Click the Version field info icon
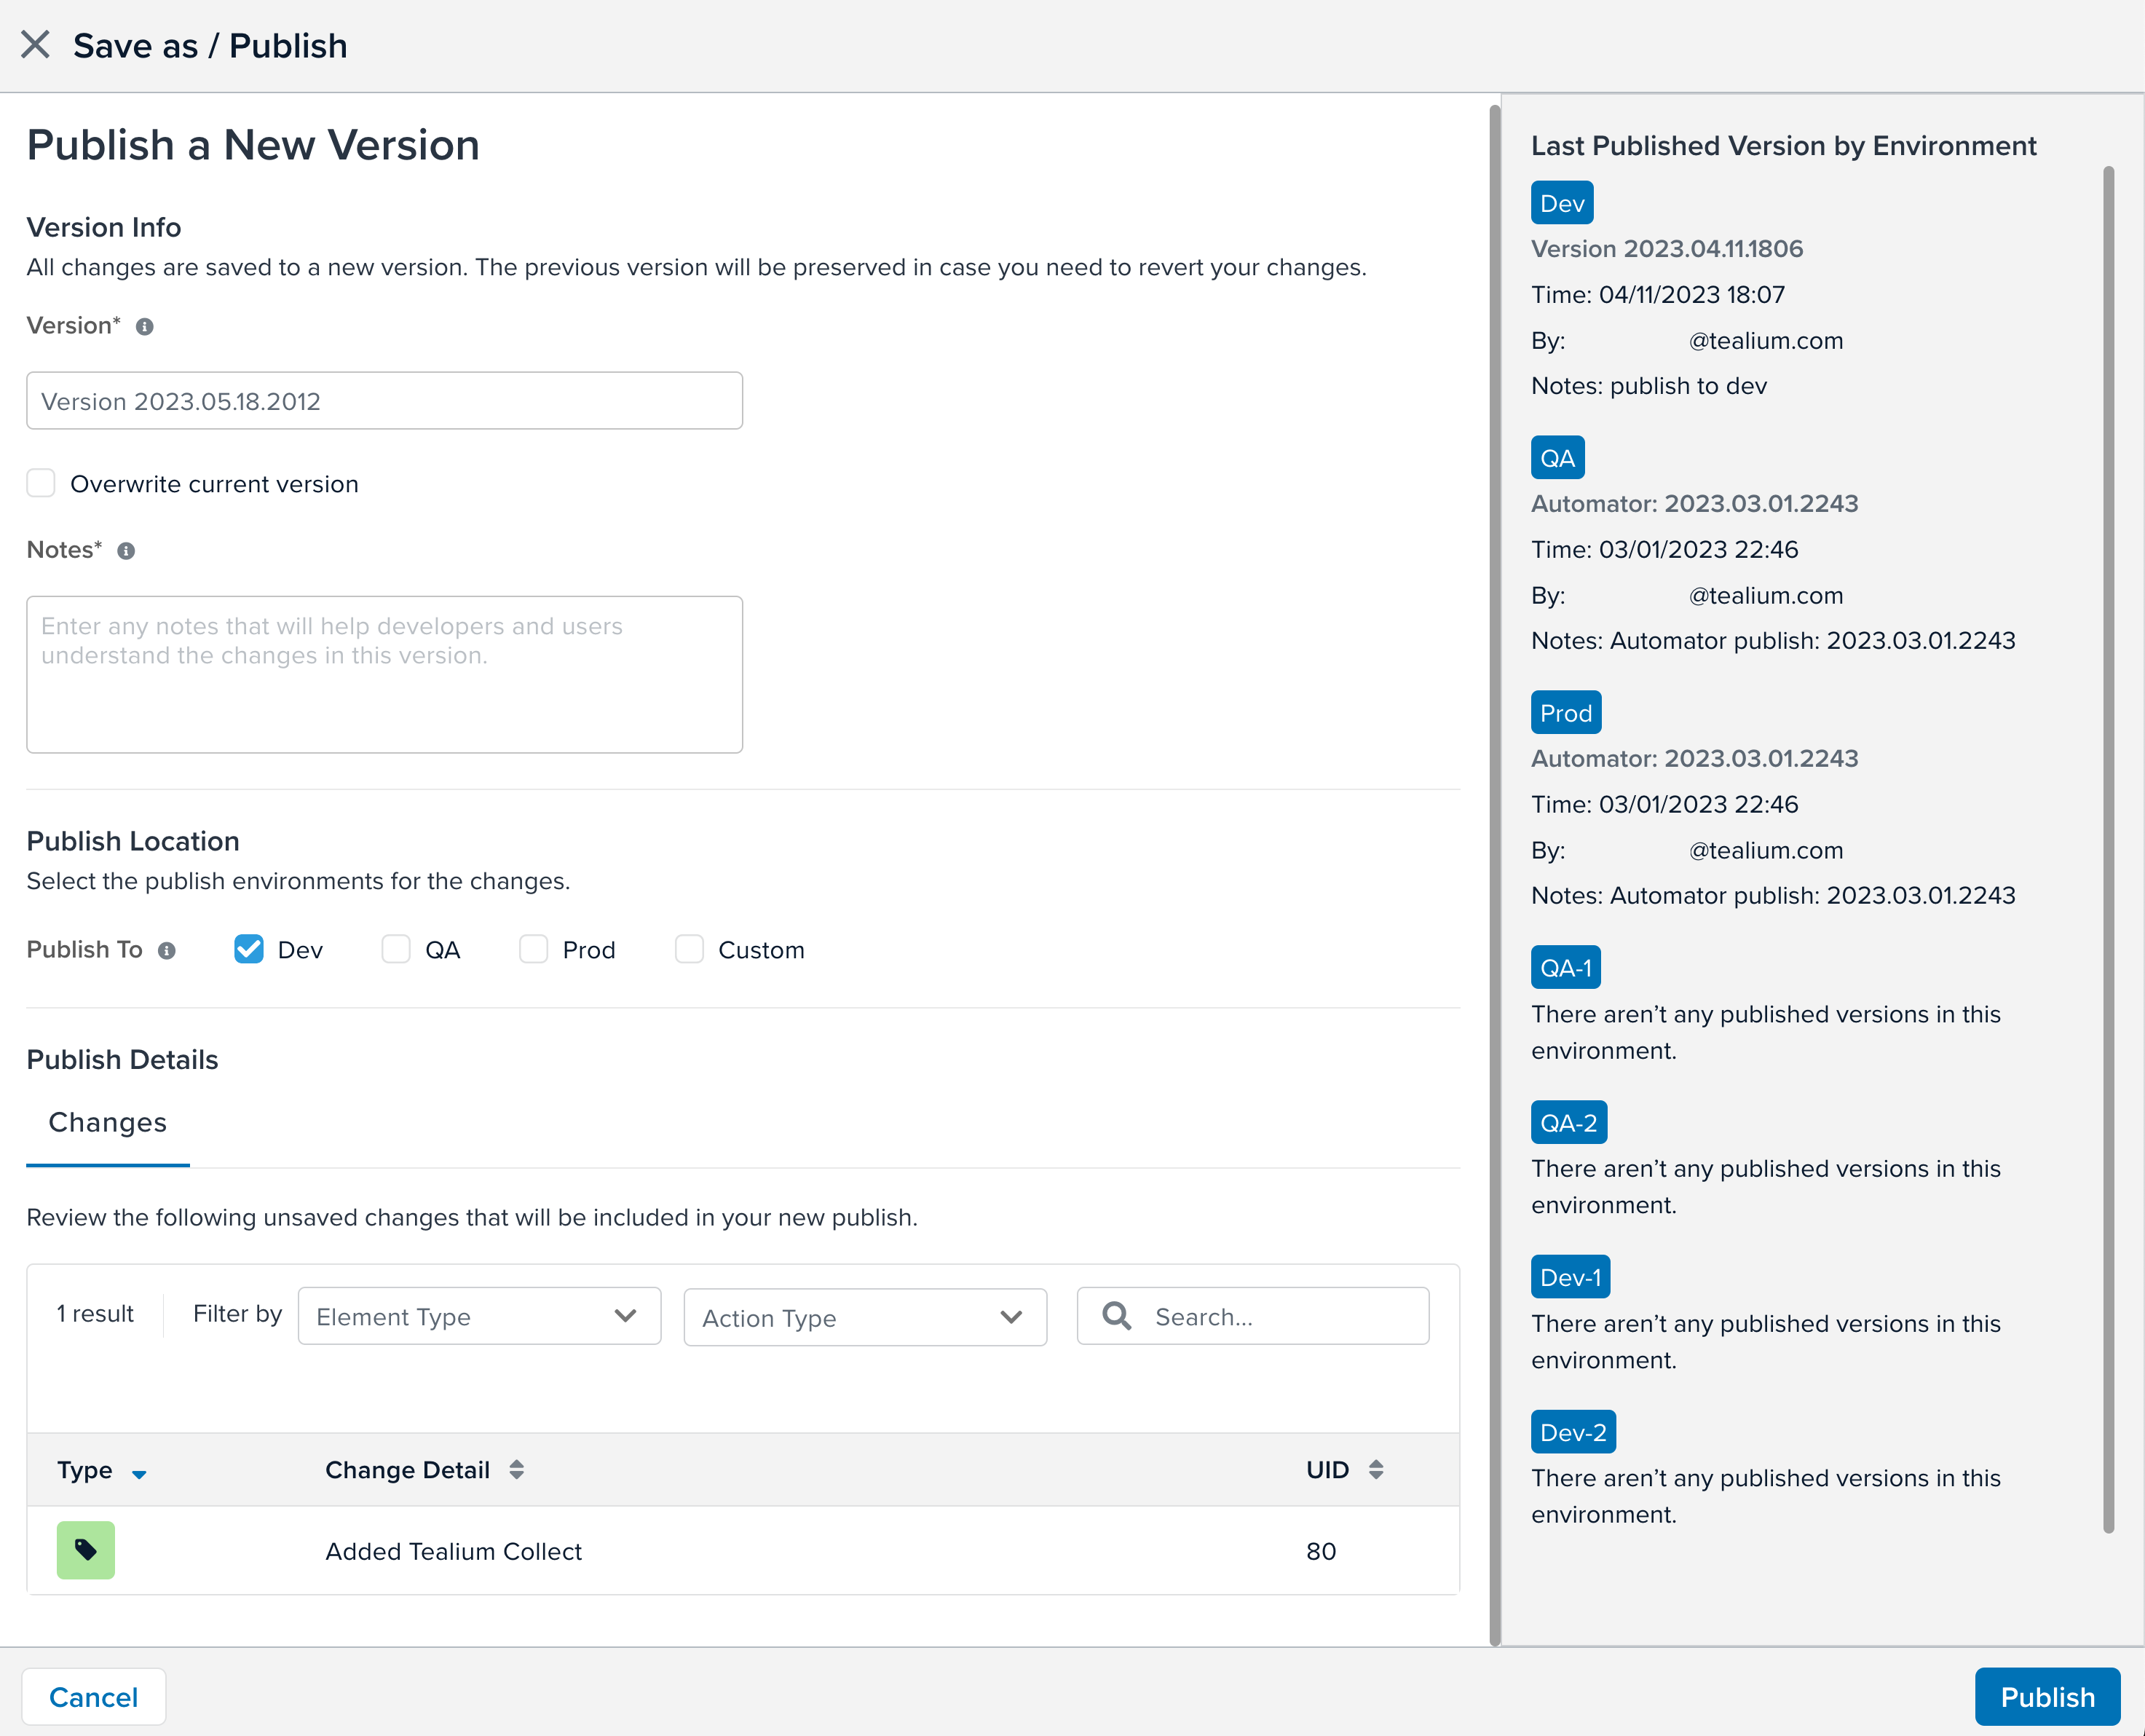This screenshot has width=2145, height=1736. [145, 327]
